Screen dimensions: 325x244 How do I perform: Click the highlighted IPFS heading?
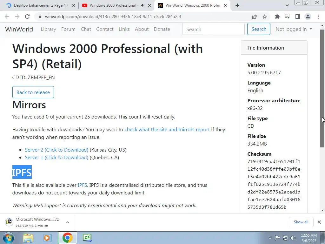(22, 172)
